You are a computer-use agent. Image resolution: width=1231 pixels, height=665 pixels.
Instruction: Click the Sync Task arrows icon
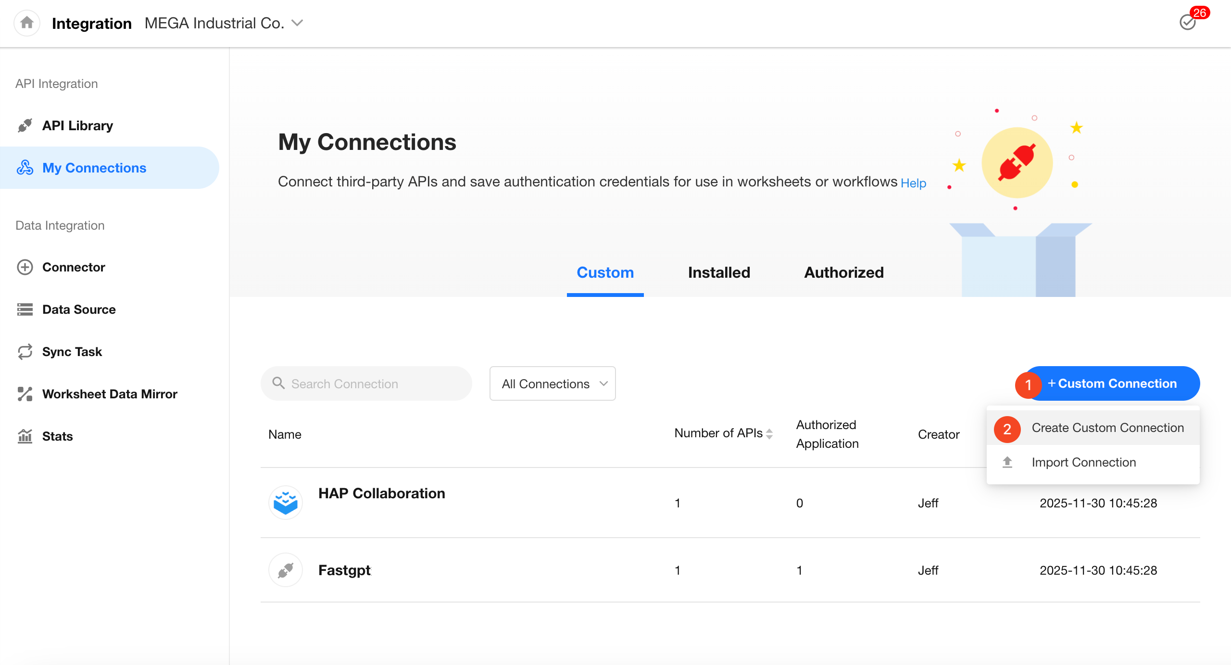(x=25, y=352)
